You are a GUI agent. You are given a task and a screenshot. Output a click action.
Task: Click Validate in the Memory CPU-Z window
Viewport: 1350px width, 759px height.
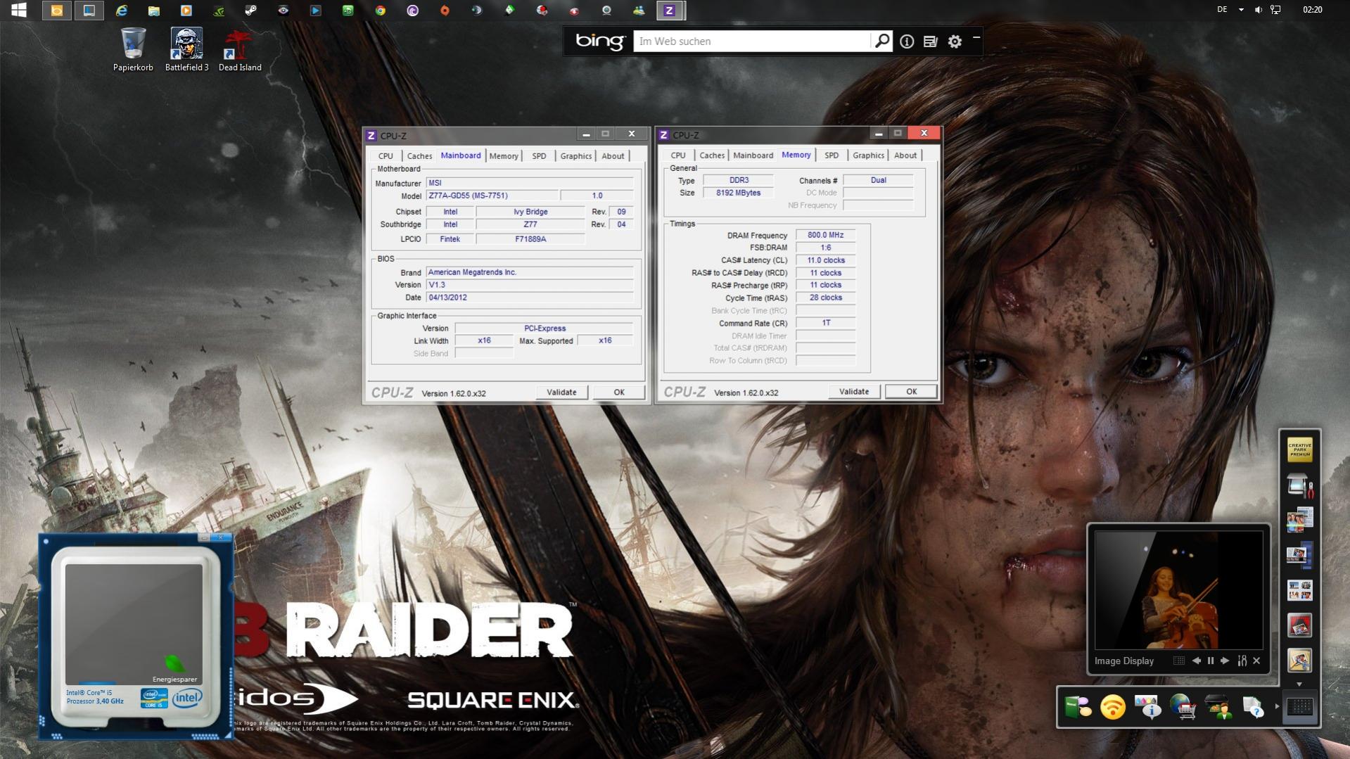pyautogui.click(x=854, y=392)
